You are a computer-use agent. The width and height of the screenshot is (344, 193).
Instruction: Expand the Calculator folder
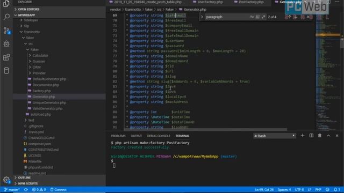(x=40, y=55)
